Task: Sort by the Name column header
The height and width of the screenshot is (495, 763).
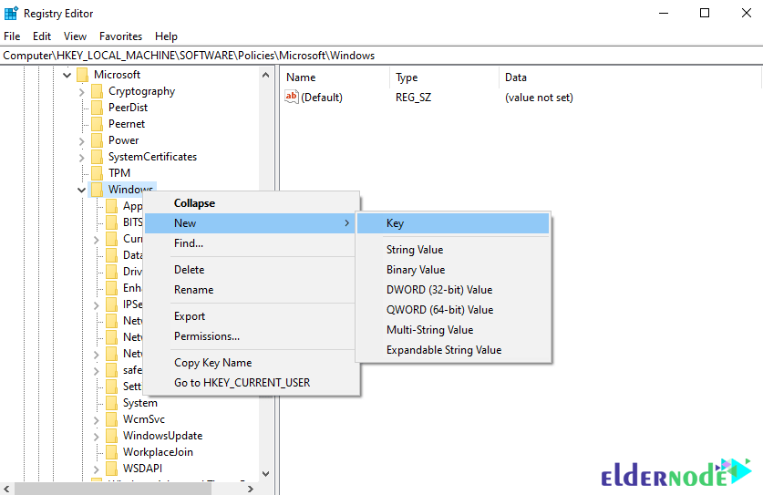Action: coord(335,77)
